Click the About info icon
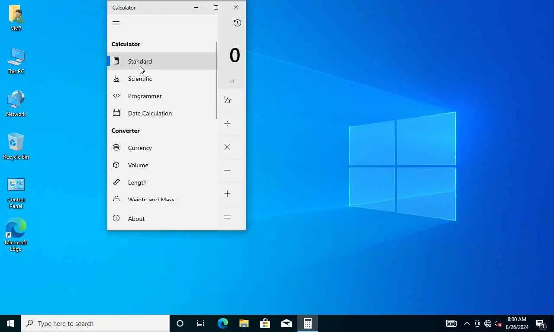 [116, 218]
